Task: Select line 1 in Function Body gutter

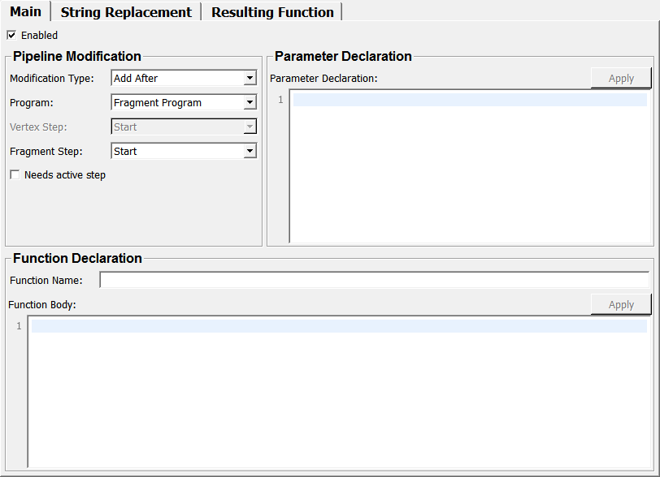Action: pyautogui.click(x=18, y=326)
